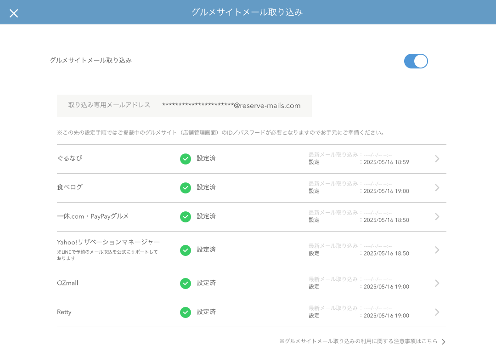Switch the gourmet site mail import setting

tap(416, 61)
